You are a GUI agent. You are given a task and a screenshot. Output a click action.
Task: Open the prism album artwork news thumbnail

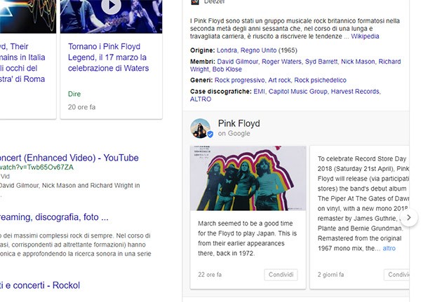pos(28,17)
